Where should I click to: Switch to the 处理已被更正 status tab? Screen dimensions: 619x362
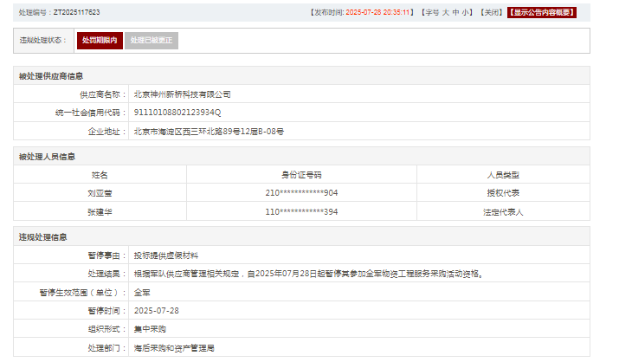(152, 41)
